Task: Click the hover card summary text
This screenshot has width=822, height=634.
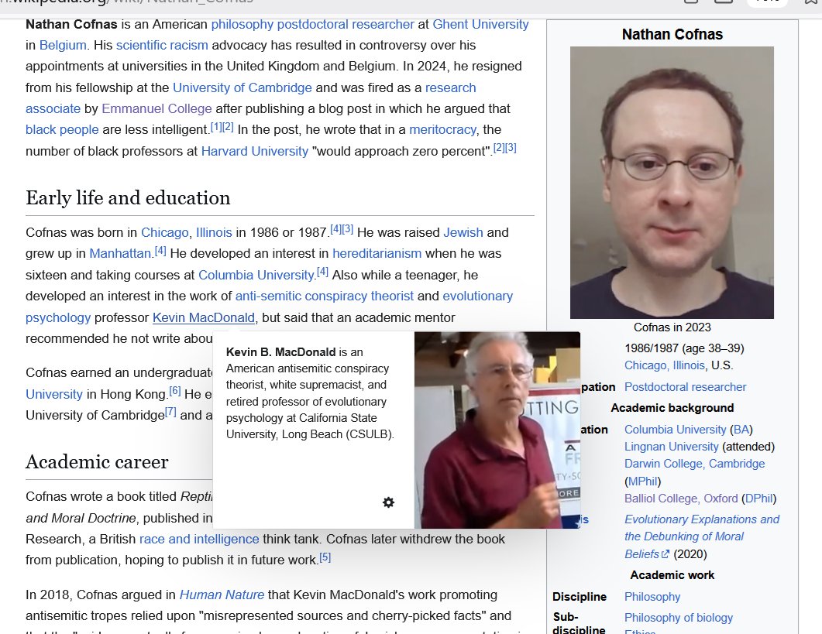Action: point(310,393)
